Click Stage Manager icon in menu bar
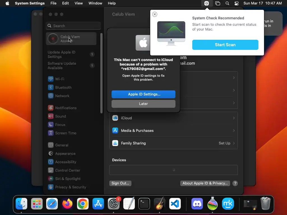 pyautogui.click(x=217, y=3)
